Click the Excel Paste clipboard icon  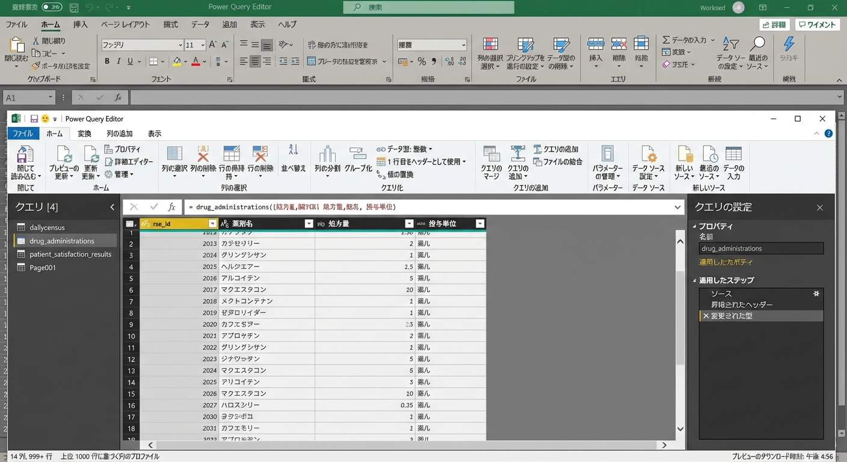[16, 46]
